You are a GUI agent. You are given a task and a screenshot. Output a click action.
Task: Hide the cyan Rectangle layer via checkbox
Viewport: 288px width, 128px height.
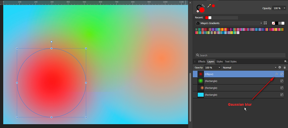pos(282,95)
